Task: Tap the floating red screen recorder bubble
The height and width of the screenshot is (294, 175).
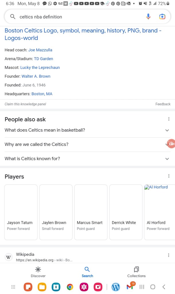Action: point(171,144)
